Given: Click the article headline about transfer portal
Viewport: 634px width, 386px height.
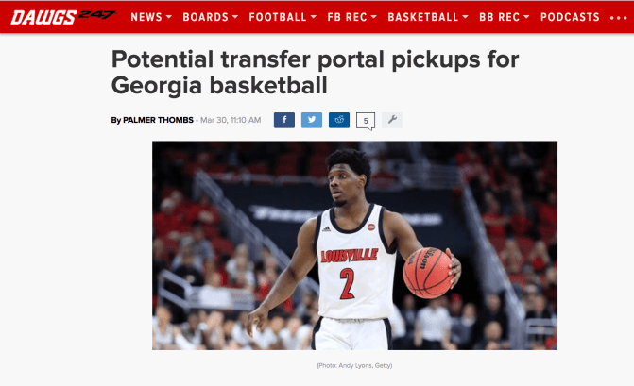Looking at the screenshot, I should (315, 72).
